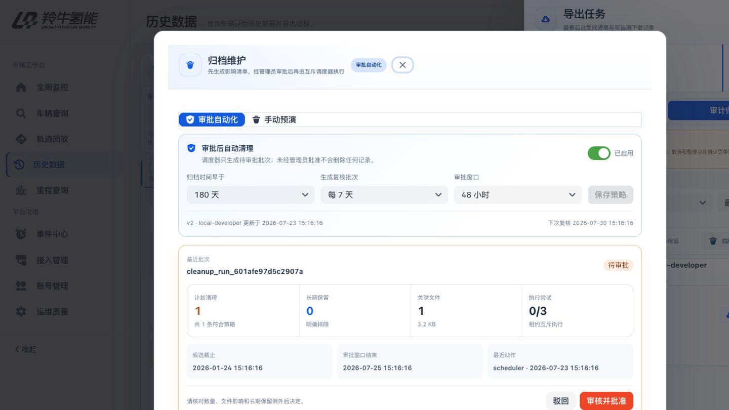The height and width of the screenshot is (410, 729).
Task: Switch to the 审批自动化 tab
Action: point(212,119)
